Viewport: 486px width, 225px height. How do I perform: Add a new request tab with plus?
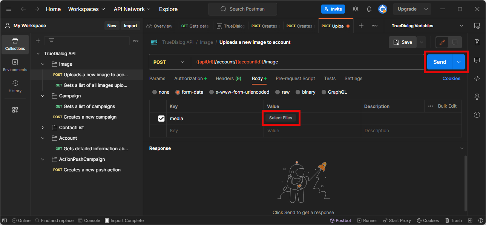[361, 26]
